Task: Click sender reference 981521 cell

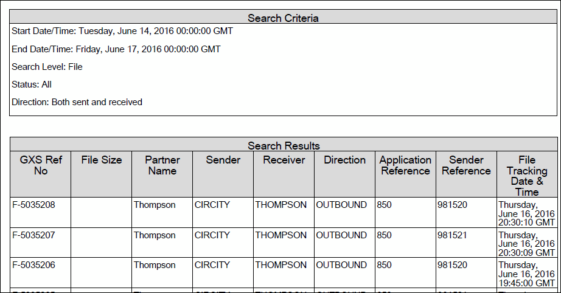Action: pos(452,235)
